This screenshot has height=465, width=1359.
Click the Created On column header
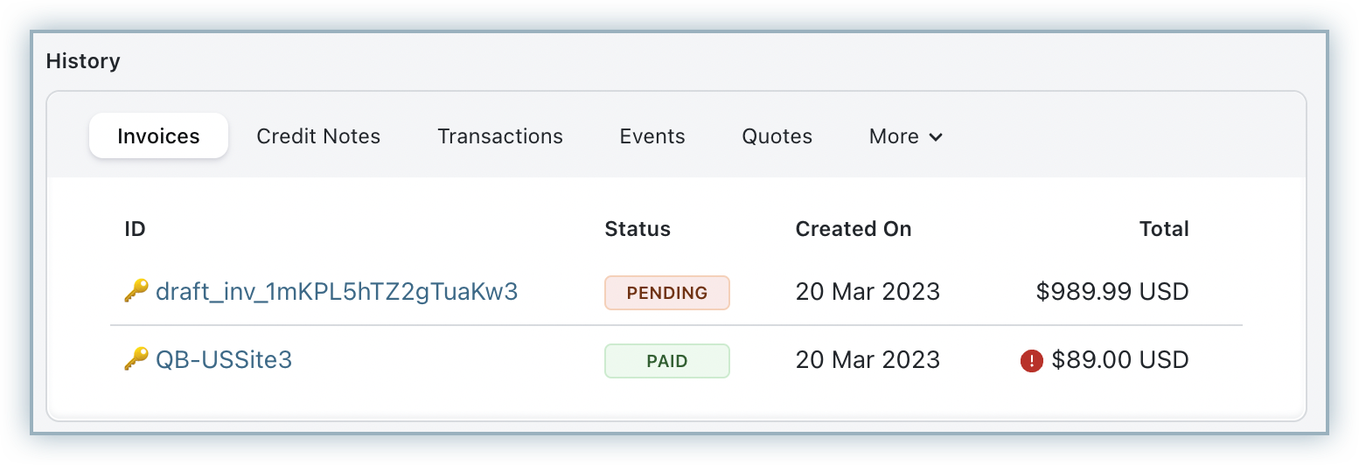pyautogui.click(x=854, y=229)
